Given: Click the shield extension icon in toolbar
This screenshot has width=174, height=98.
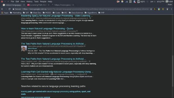Looking at the screenshot, I should click(x=167, y=9).
